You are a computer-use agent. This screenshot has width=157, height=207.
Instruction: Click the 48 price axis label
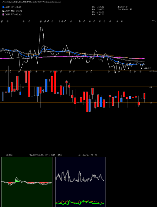tap(150, 87)
